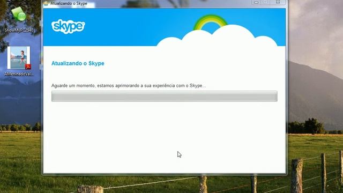This screenshot has width=343, height=193.
Task: Click the AMeninadoVal... file name label
Action: 19,74
